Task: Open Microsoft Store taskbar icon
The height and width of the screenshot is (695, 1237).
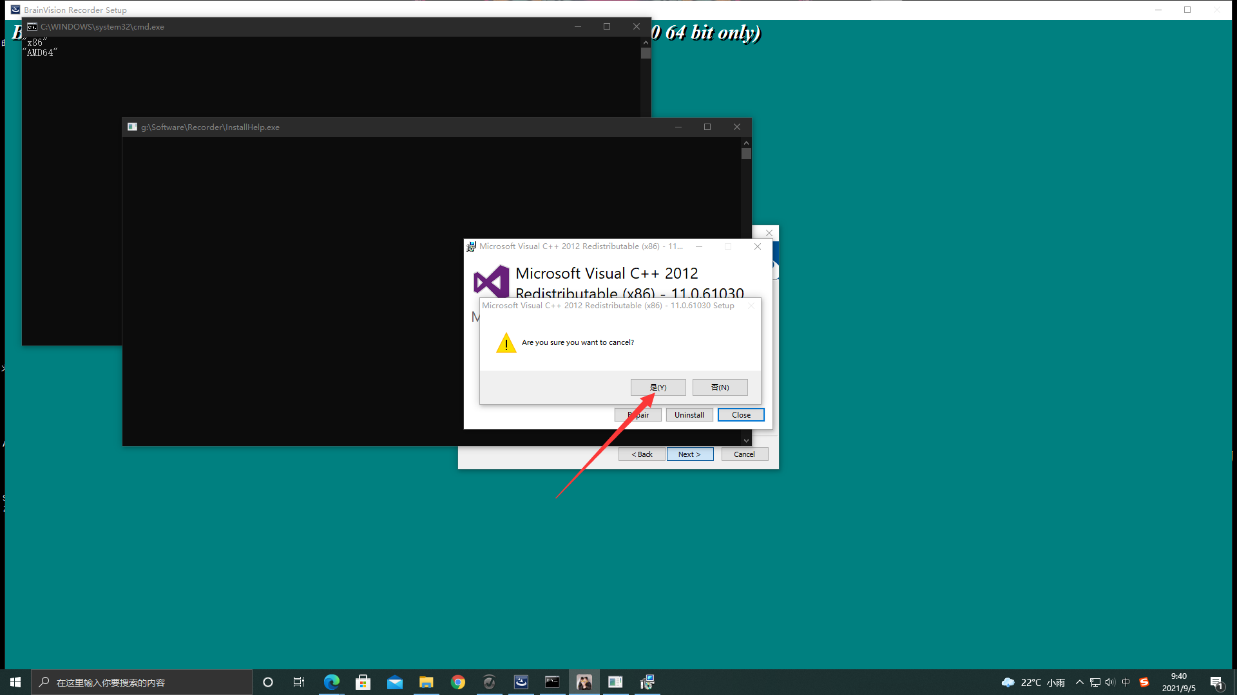Action: coord(363,682)
